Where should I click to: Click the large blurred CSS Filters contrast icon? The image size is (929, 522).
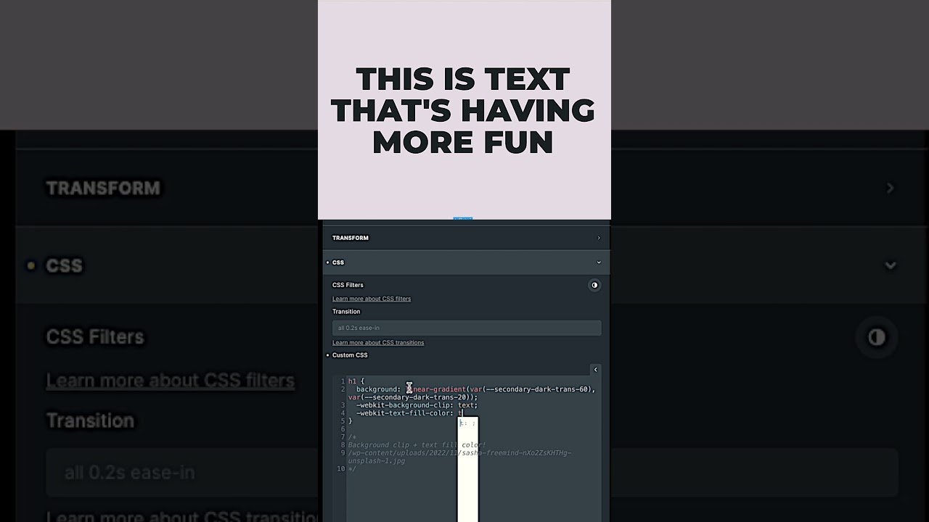tap(876, 337)
